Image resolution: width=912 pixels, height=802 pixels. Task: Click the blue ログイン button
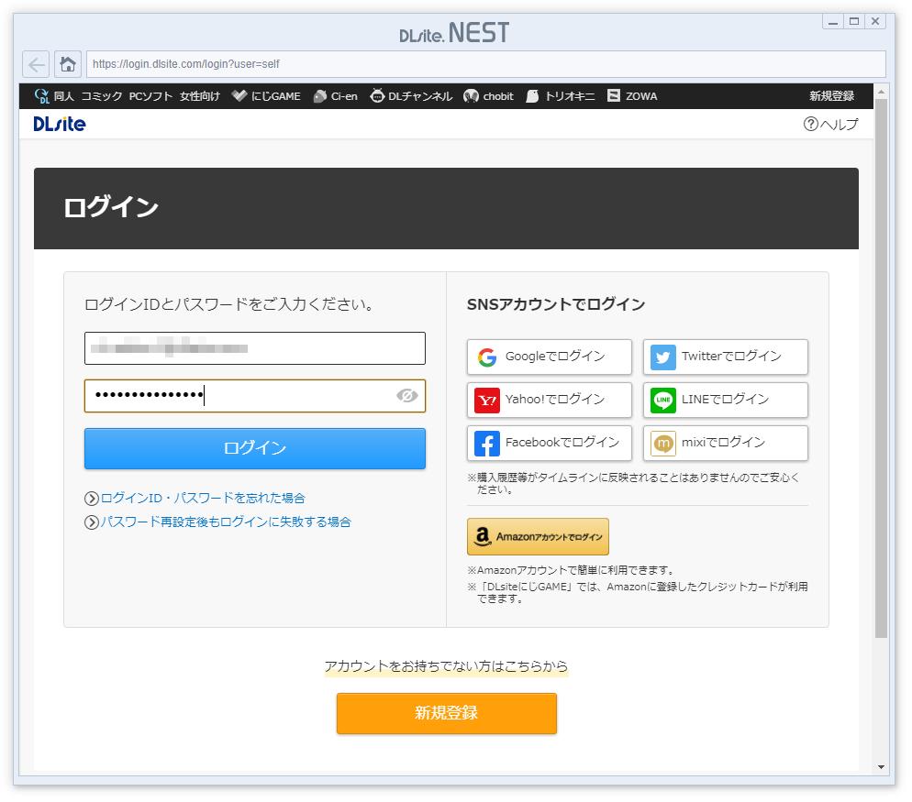click(255, 448)
